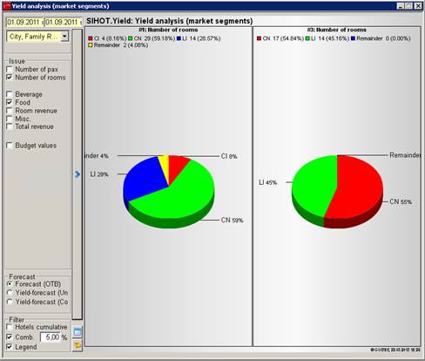
Task: Toggle the Legend checkbox off
Action: (10, 347)
